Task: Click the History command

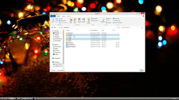Action: 109,23
